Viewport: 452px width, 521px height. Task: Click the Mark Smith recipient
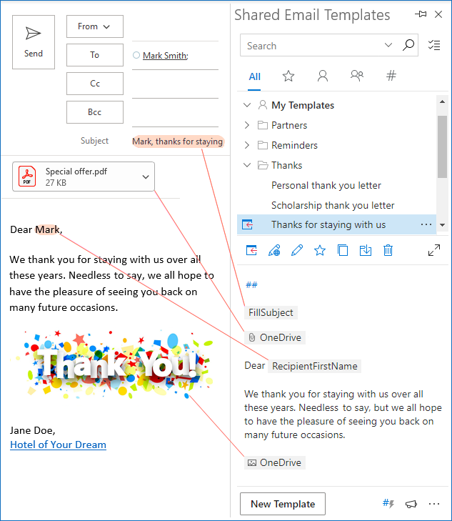(x=165, y=56)
